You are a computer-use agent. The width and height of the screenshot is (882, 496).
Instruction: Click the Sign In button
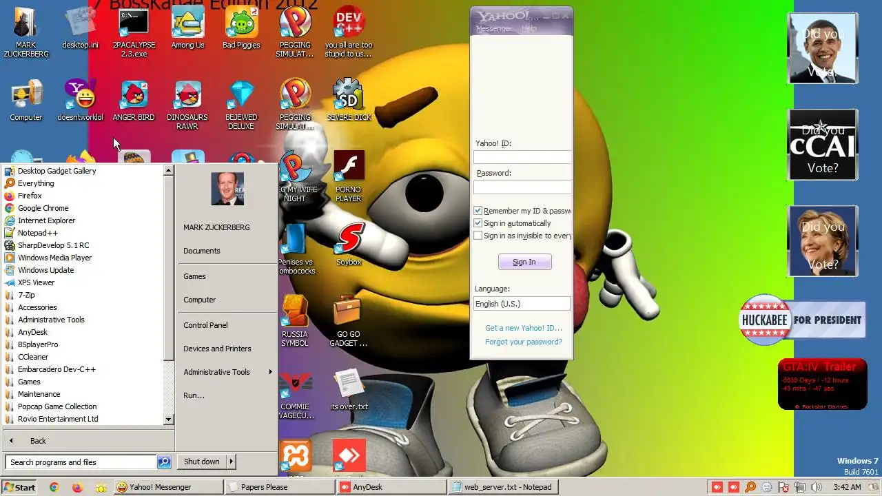pyautogui.click(x=524, y=262)
